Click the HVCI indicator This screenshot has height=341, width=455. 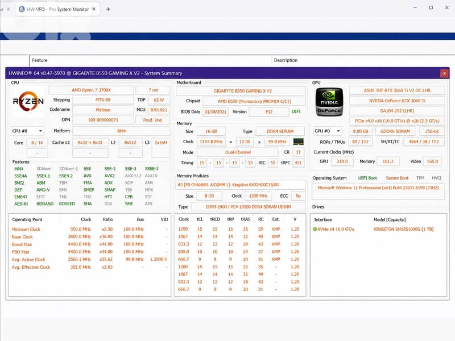(436, 178)
